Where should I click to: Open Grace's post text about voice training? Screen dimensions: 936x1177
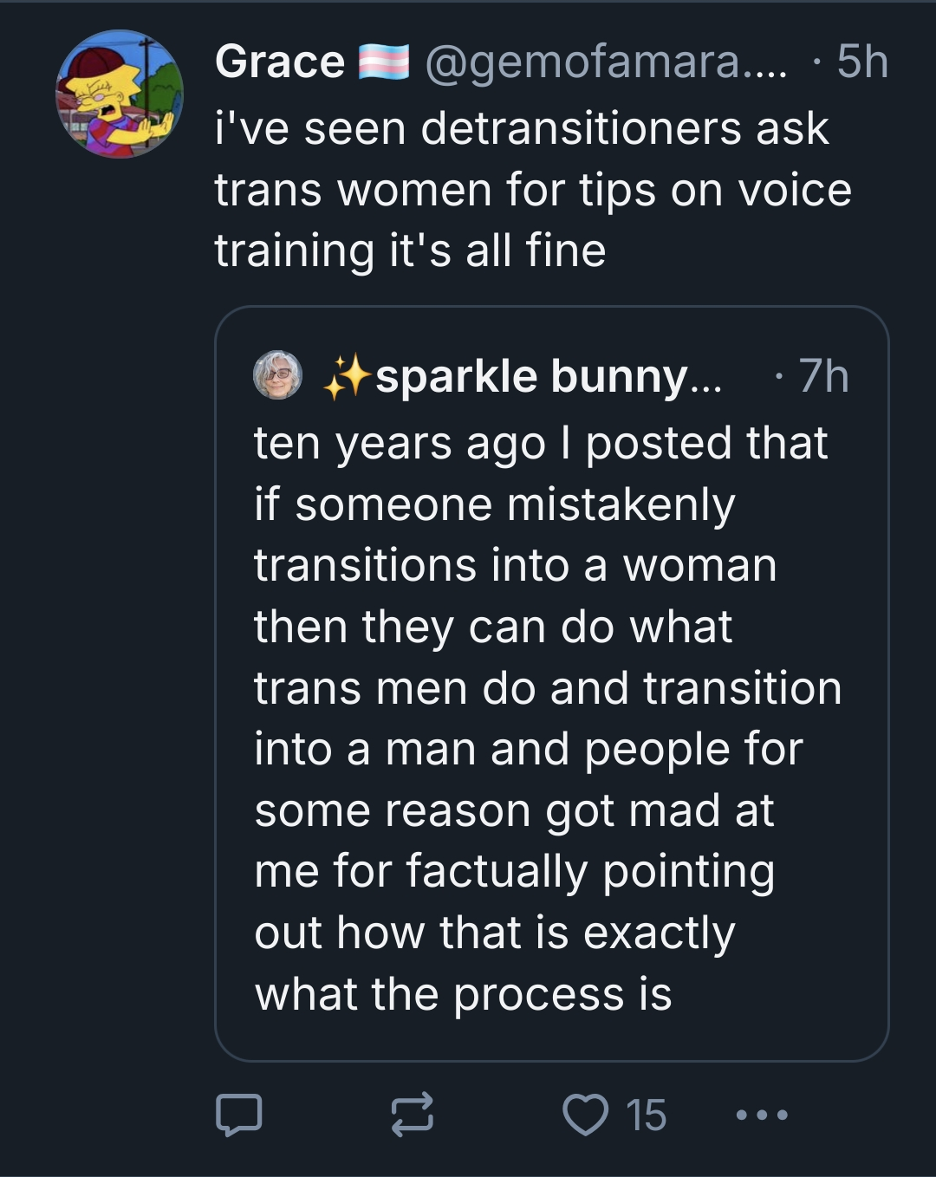tap(532, 190)
